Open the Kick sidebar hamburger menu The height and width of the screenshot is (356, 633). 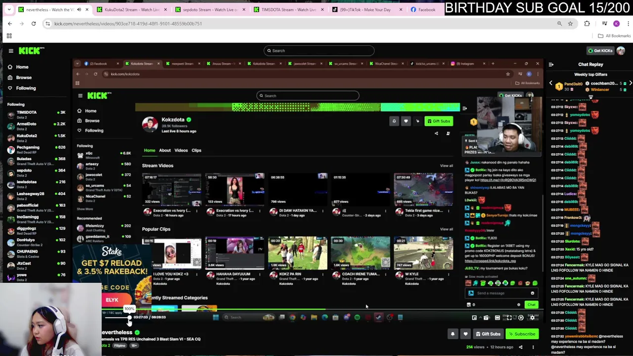point(10,50)
